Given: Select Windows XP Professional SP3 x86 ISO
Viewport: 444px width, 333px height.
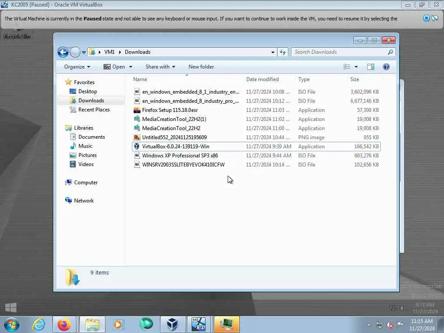Looking at the screenshot, I should point(256,156).
